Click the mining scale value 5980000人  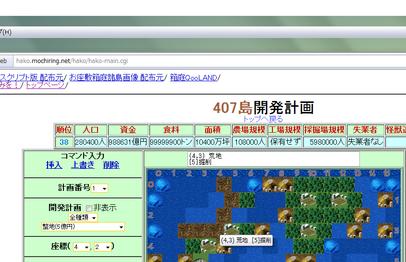pyautogui.click(x=324, y=142)
